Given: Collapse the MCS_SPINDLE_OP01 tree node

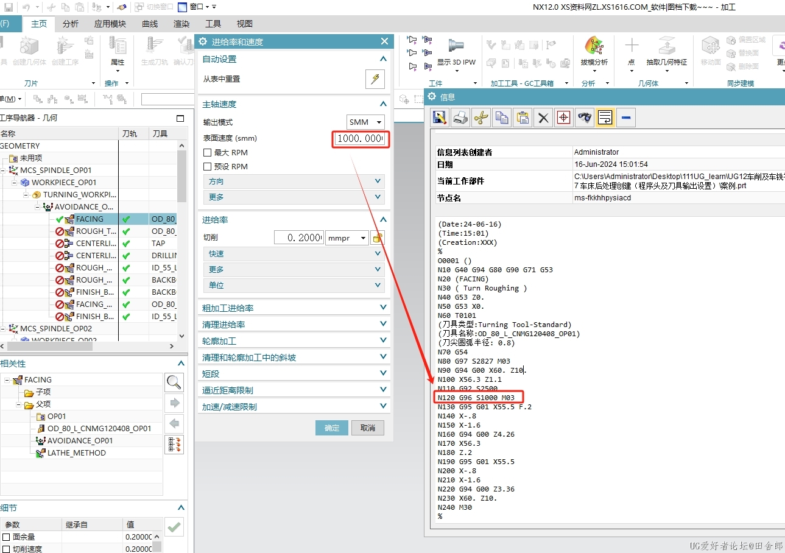Looking at the screenshot, I should pyautogui.click(x=4, y=170).
